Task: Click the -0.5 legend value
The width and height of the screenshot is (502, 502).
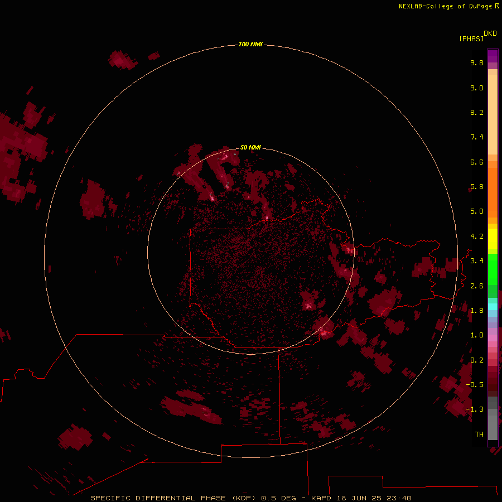Action: 475,385
